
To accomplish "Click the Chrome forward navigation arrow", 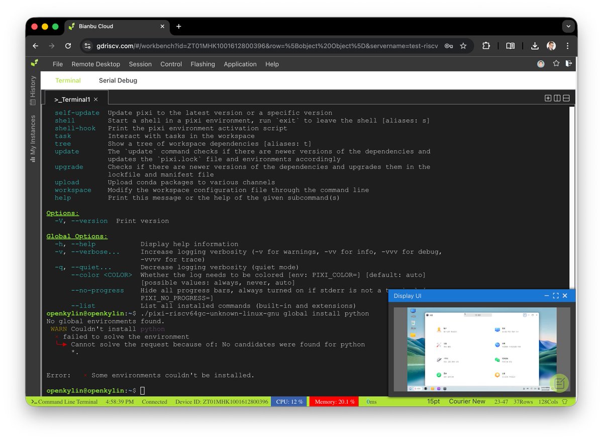I will [51, 46].
